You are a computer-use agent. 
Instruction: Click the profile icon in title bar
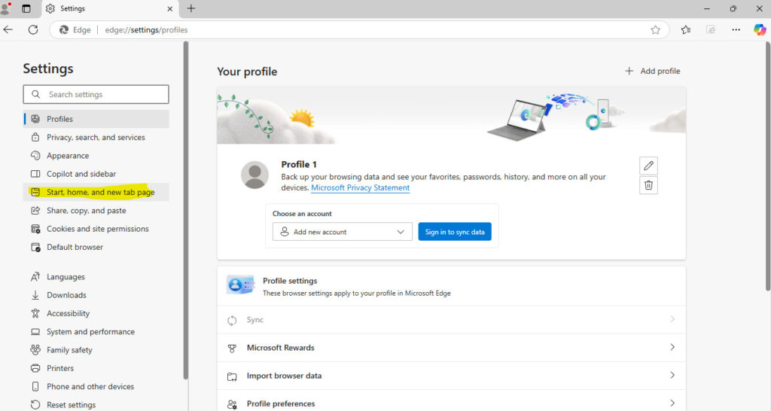[x=5, y=8]
